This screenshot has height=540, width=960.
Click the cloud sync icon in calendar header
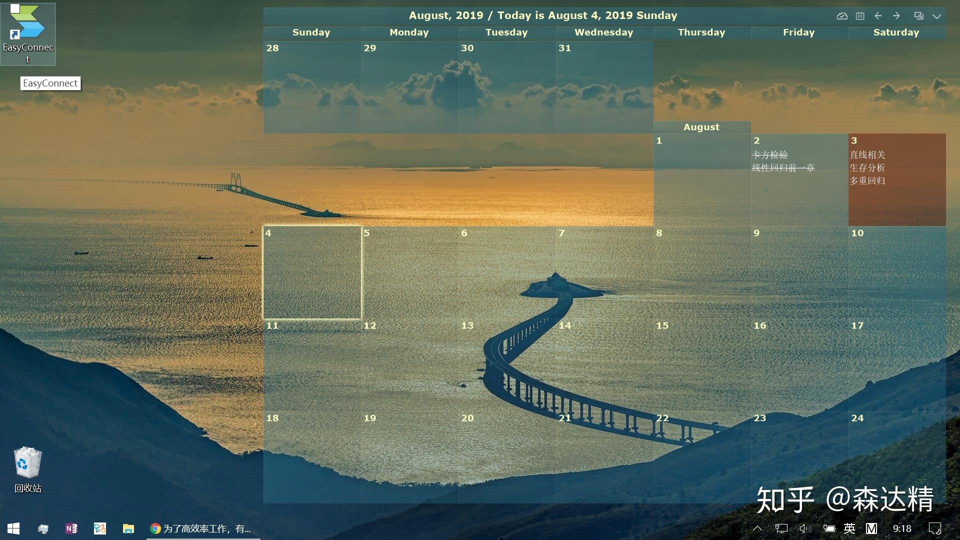click(x=842, y=16)
